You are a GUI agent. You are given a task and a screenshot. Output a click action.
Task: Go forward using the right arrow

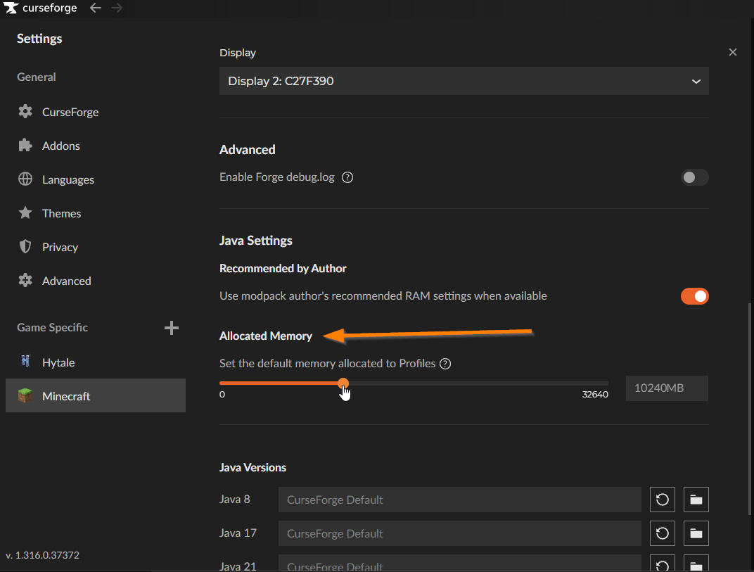pos(117,8)
